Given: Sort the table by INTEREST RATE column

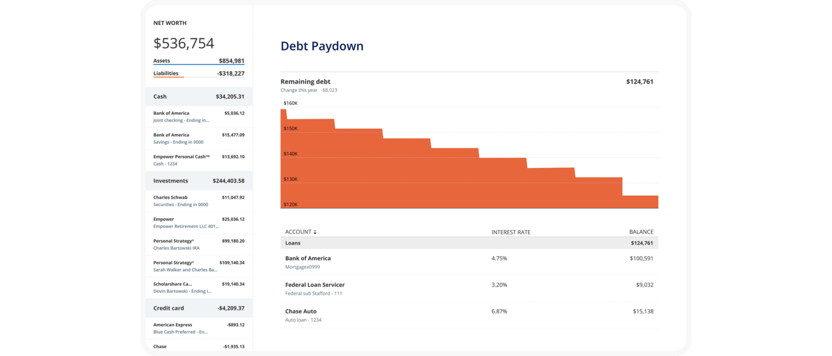Looking at the screenshot, I should click(510, 232).
